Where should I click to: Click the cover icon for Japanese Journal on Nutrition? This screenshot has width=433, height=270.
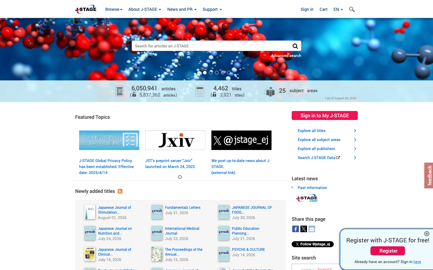coord(90,233)
